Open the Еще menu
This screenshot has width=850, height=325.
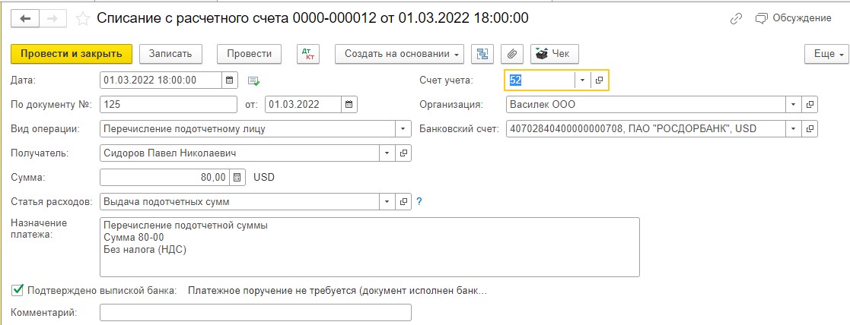[x=826, y=54]
